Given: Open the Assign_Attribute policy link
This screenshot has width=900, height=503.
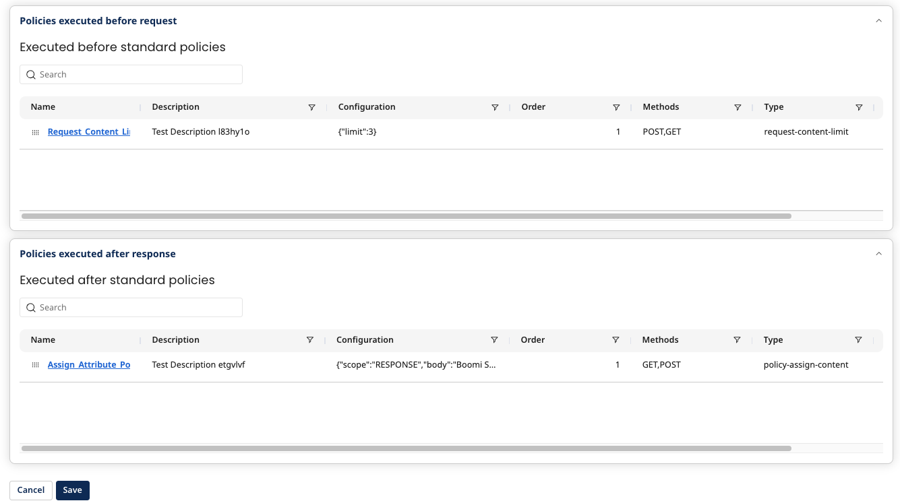Looking at the screenshot, I should 89,364.
